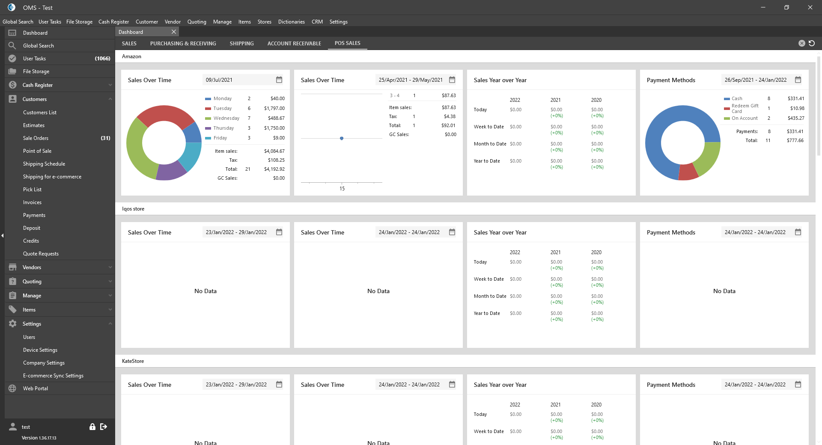Image resolution: width=822 pixels, height=445 pixels.
Task: Click the lock icon beside test user
Action: tap(92, 427)
